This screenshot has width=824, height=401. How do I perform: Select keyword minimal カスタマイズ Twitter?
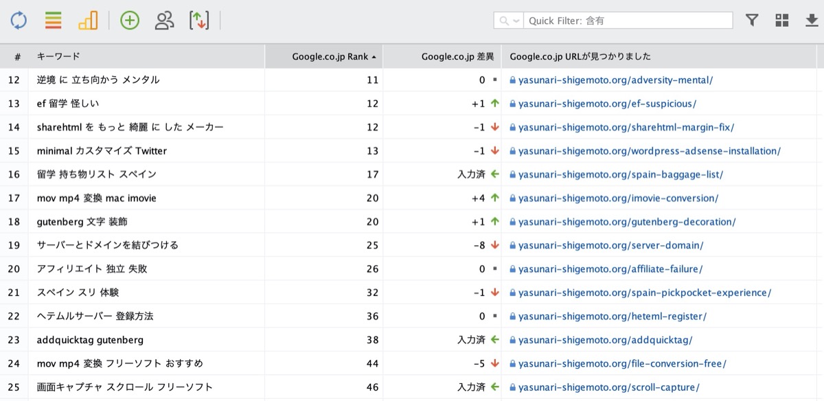(102, 151)
